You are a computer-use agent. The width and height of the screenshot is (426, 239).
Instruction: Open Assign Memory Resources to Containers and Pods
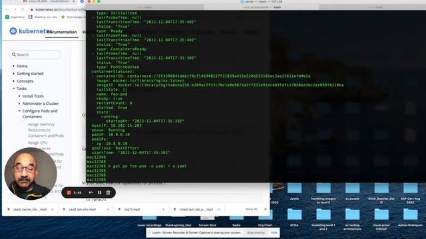point(46,130)
